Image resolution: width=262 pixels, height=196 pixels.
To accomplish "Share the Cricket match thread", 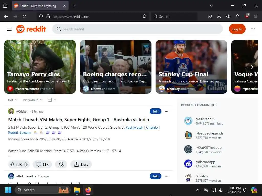I will 81,165.
